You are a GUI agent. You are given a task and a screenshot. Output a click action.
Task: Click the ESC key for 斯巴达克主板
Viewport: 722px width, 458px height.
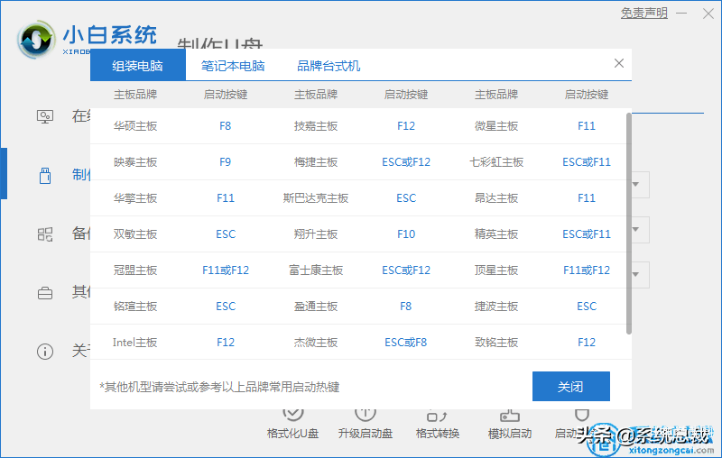(x=406, y=198)
